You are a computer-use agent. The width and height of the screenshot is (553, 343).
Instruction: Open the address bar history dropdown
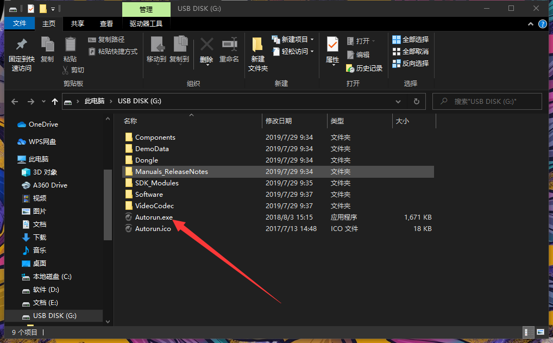tap(398, 101)
